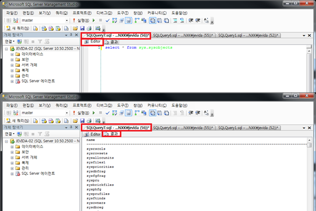
Task: Click Database Engine Query icon in top window
Action: [36, 28]
